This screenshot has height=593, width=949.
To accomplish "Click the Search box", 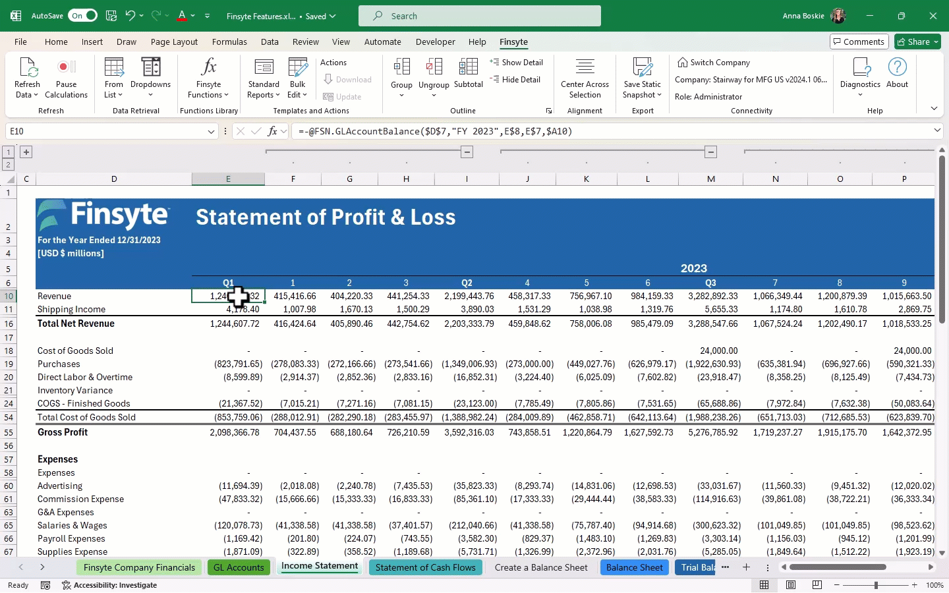I will pos(480,16).
